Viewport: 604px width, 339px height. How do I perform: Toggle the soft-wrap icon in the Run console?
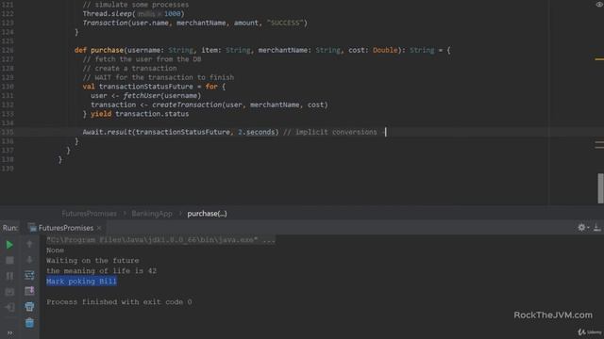click(29, 275)
